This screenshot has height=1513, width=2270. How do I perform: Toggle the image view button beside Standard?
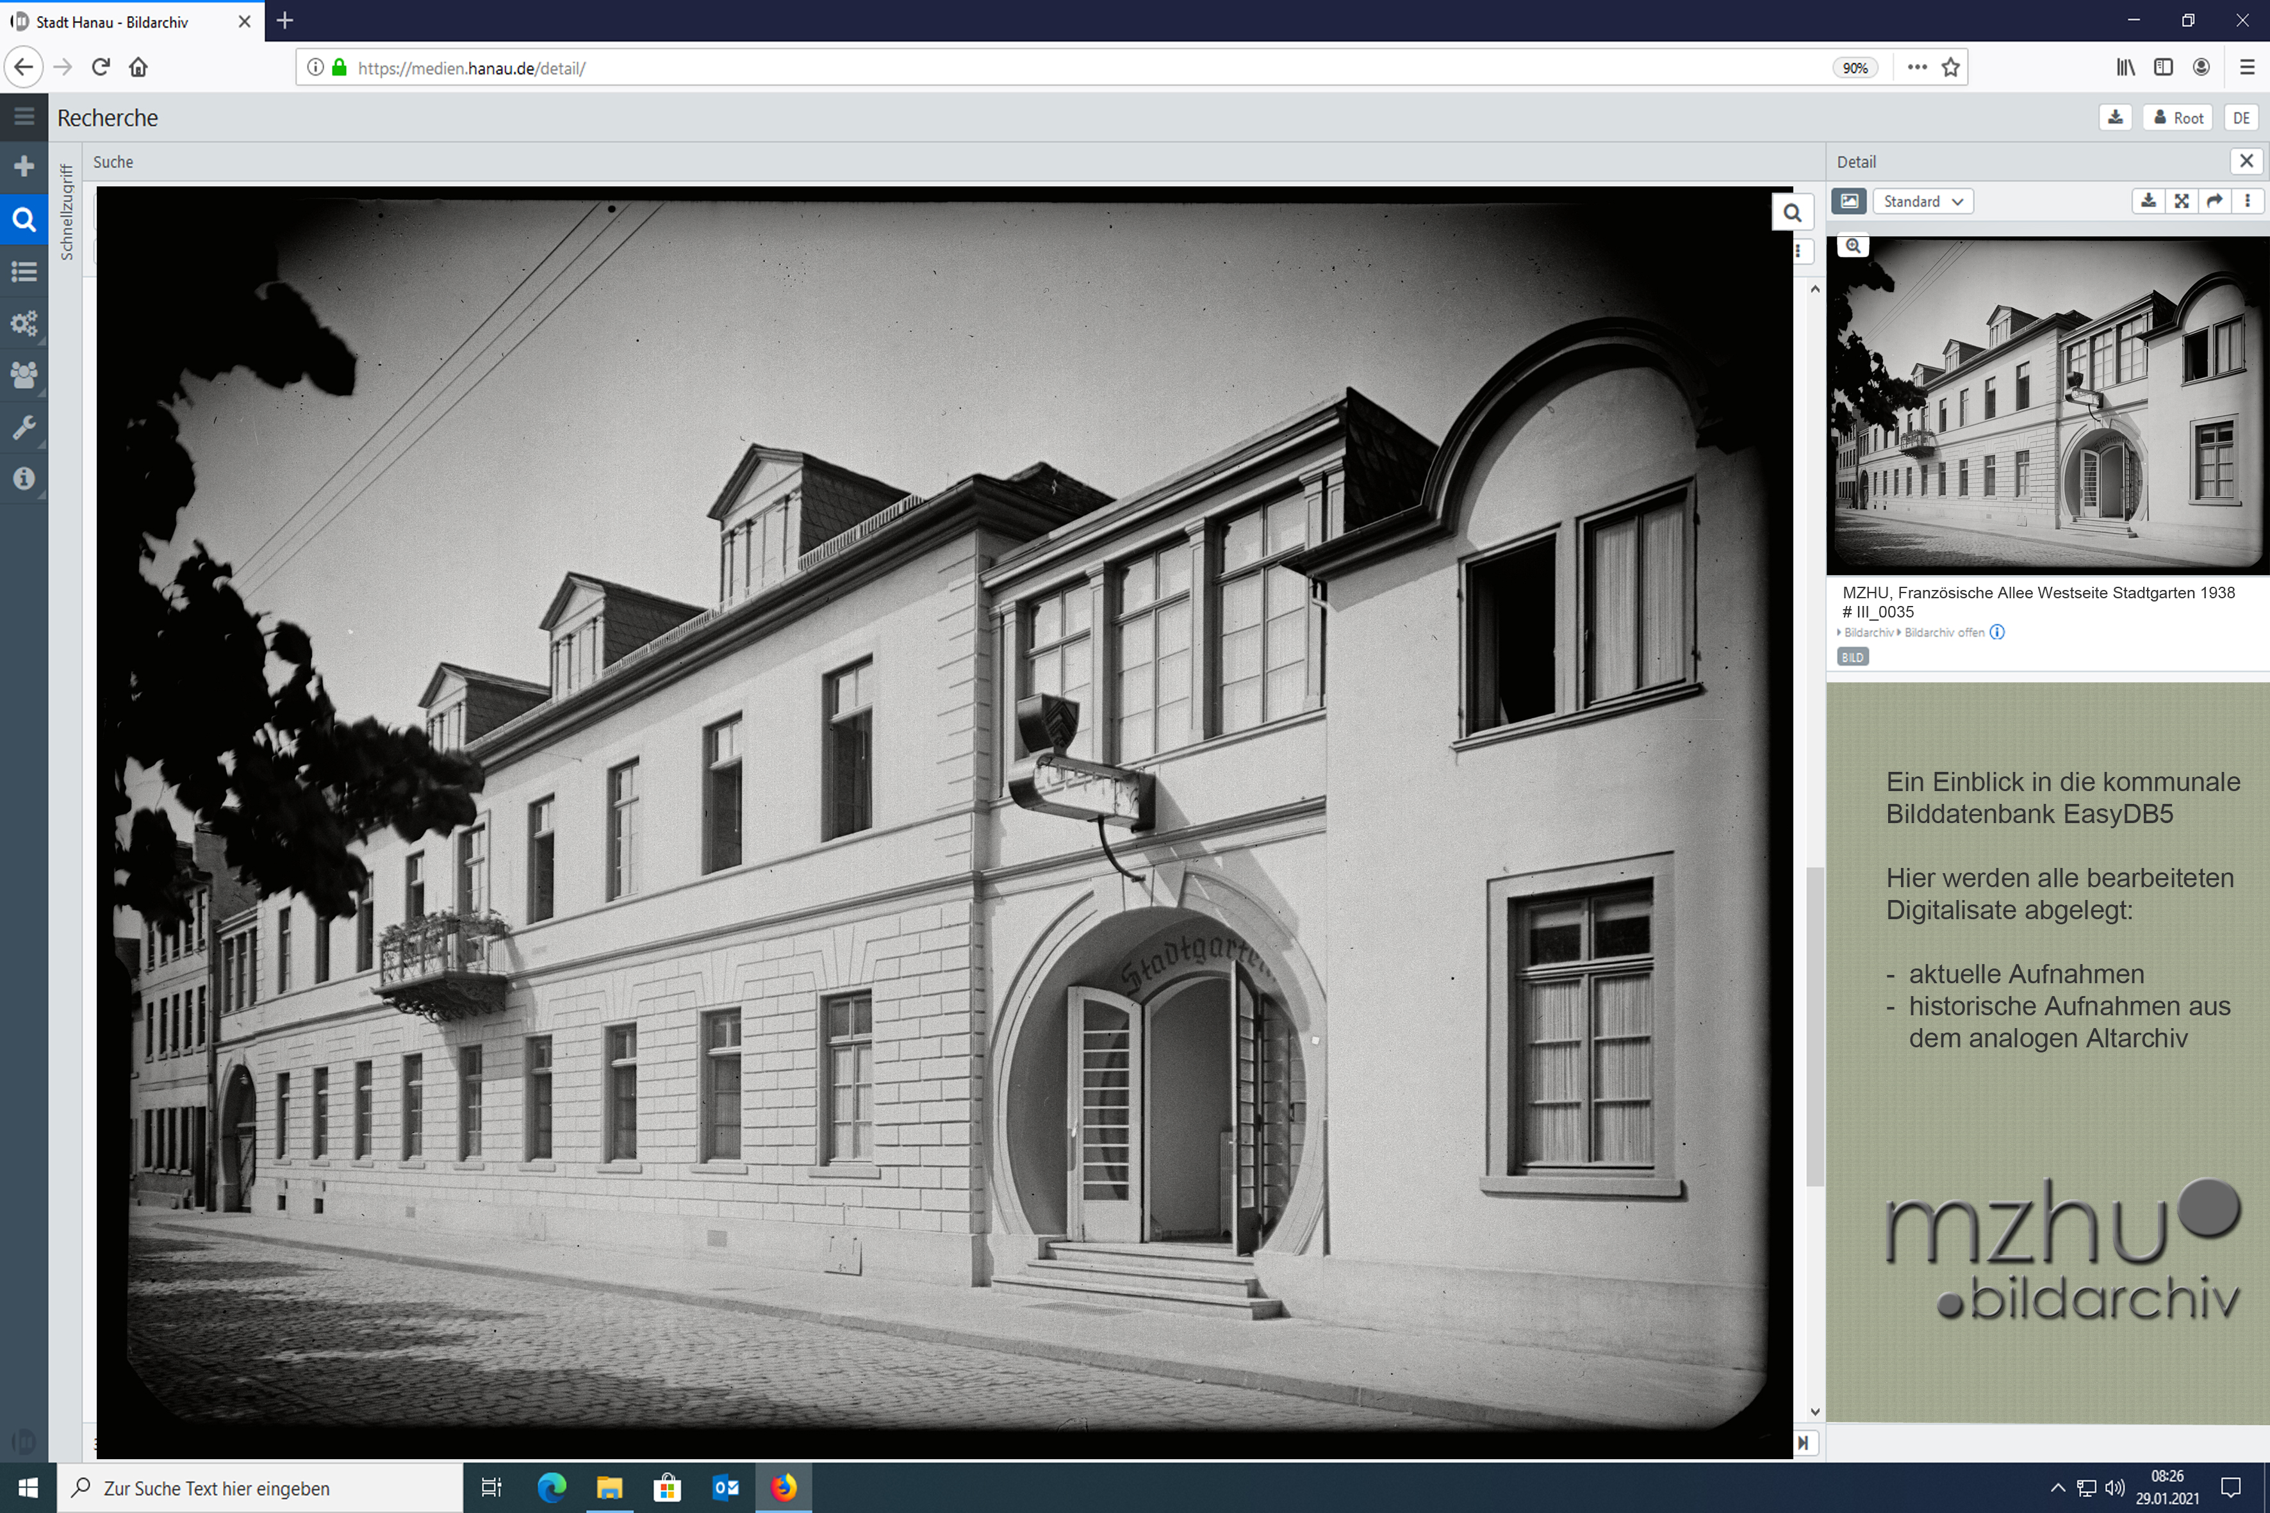point(1848,200)
